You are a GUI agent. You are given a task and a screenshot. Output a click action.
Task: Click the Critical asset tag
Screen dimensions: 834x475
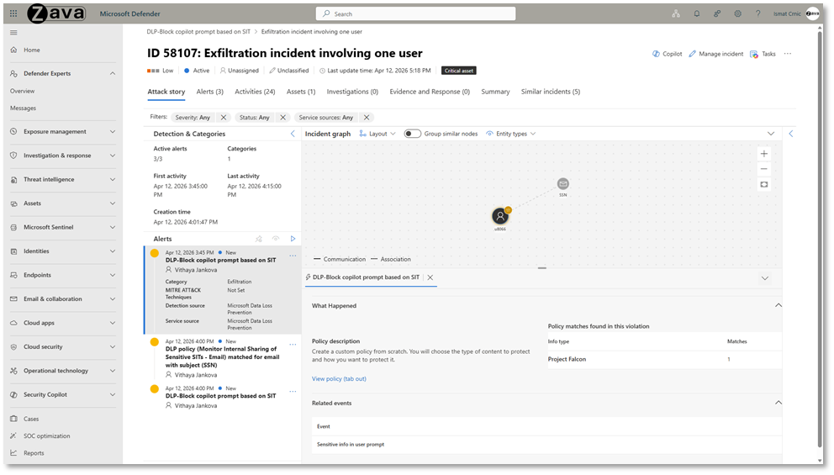459,71
